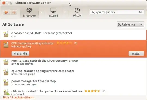Click in the cpu frequency search field
The width and height of the screenshot is (147, 100).
[x=117, y=12]
